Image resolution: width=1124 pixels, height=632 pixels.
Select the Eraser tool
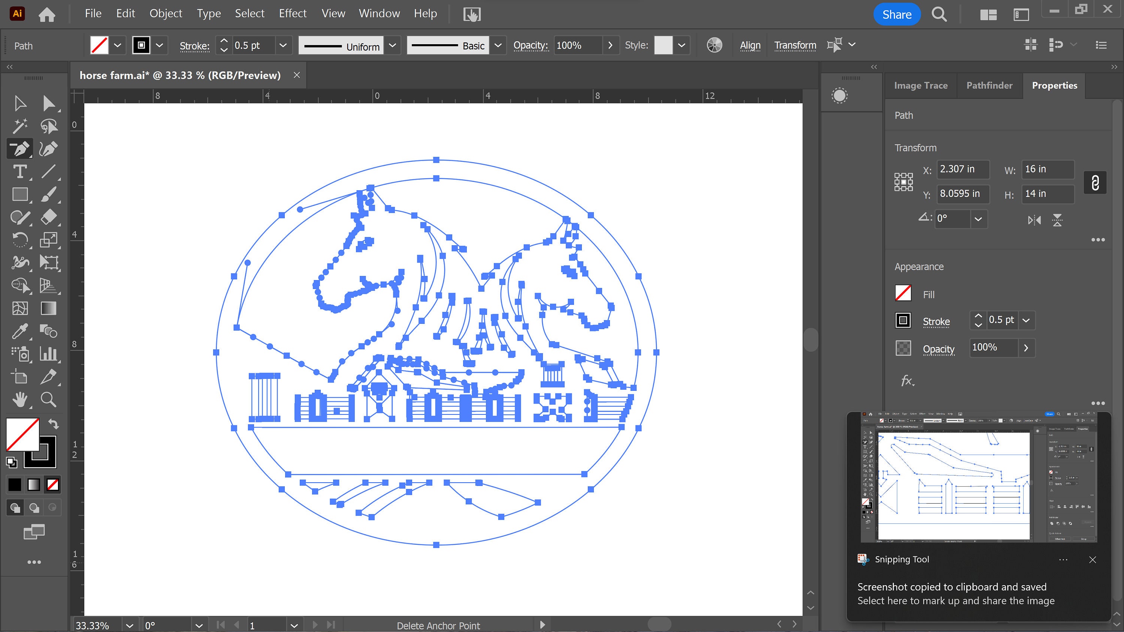[x=49, y=217]
